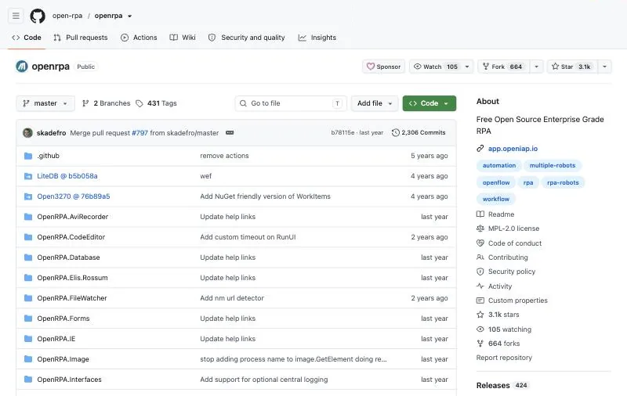Go to the GitHub homepage logo

(38, 16)
